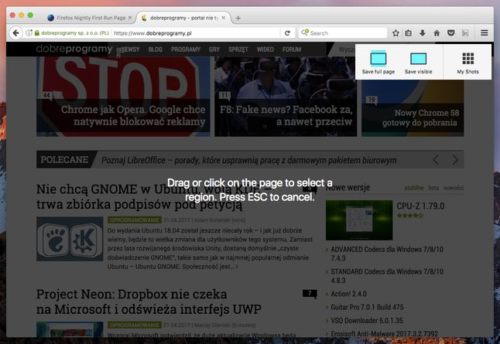Image resolution: width=500 pixels, height=344 pixels.
Task: Click comment bubble 7 near Project Neon
Action: (310, 294)
